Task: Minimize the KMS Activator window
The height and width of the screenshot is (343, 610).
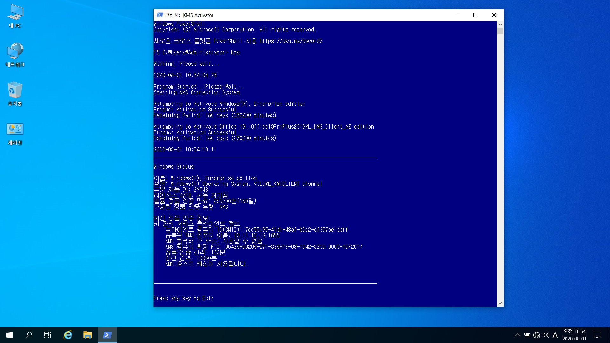Action: tap(457, 15)
